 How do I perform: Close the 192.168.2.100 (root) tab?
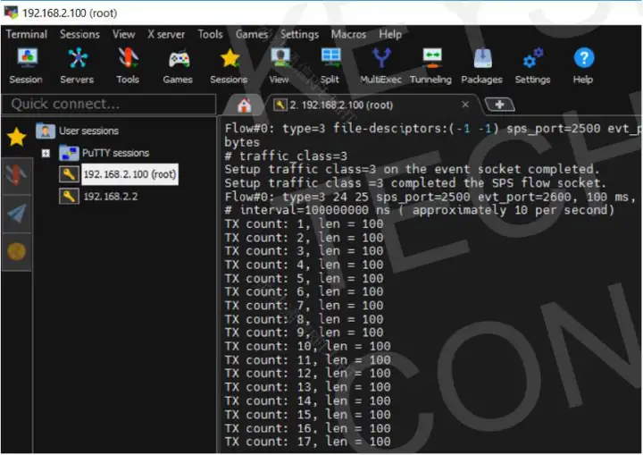click(x=465, y=105)
